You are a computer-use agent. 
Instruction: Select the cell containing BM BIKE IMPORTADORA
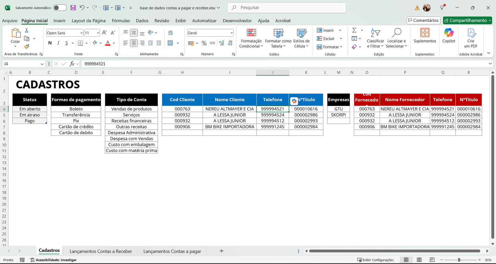[x=229, y=127]
